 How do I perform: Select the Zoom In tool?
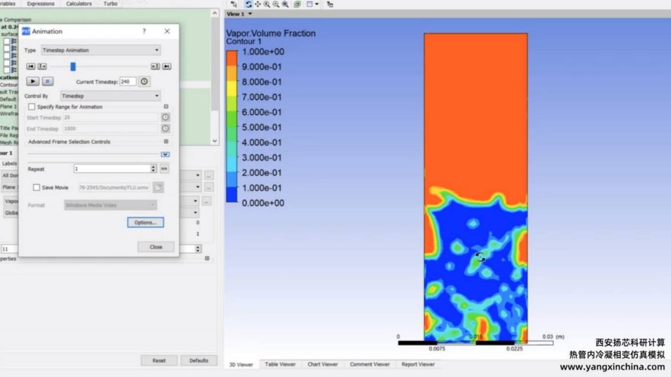pyautogui.click(x=267, y=5)
